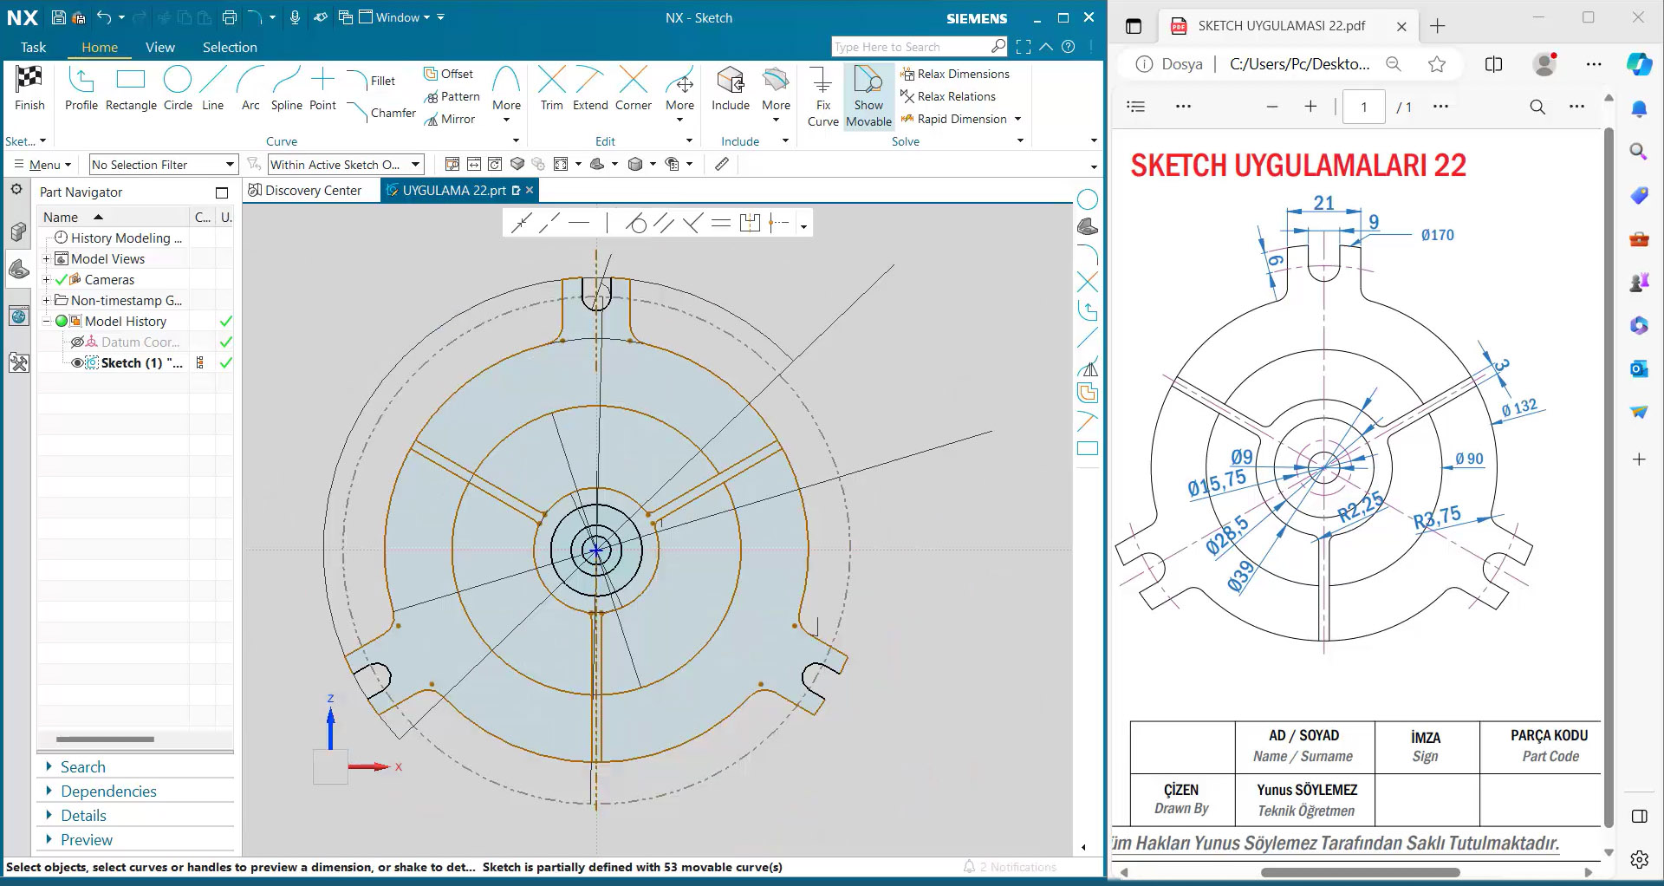Select the Offset curve tool
1664x886 pixels.
(449, 74)
